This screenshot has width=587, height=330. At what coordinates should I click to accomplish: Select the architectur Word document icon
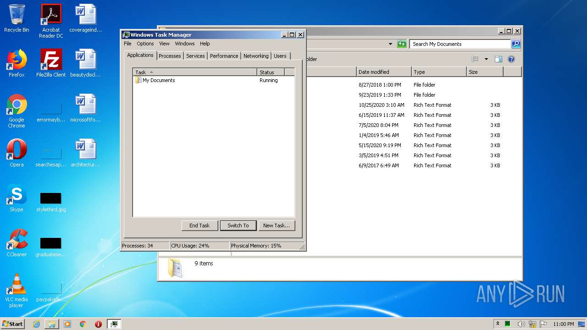[85, 153]
